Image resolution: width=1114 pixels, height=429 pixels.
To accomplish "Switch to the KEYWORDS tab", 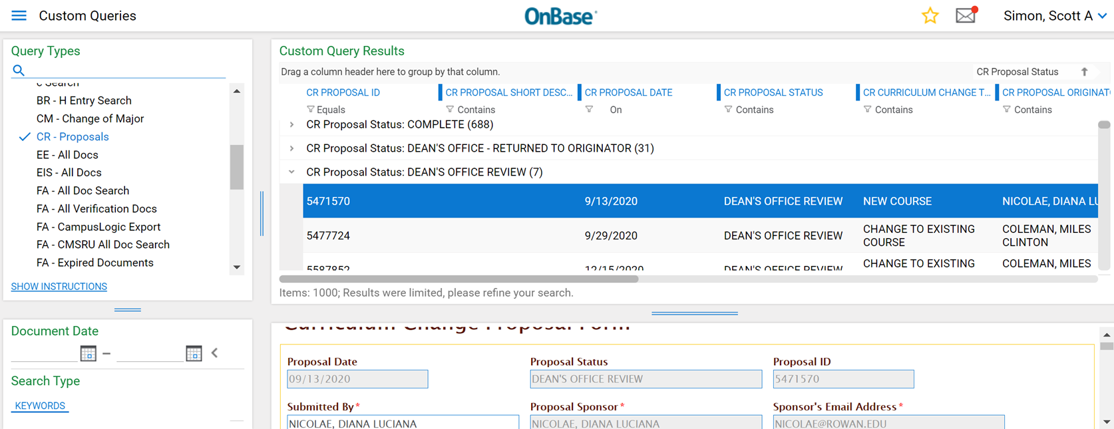I will point(40,406).
